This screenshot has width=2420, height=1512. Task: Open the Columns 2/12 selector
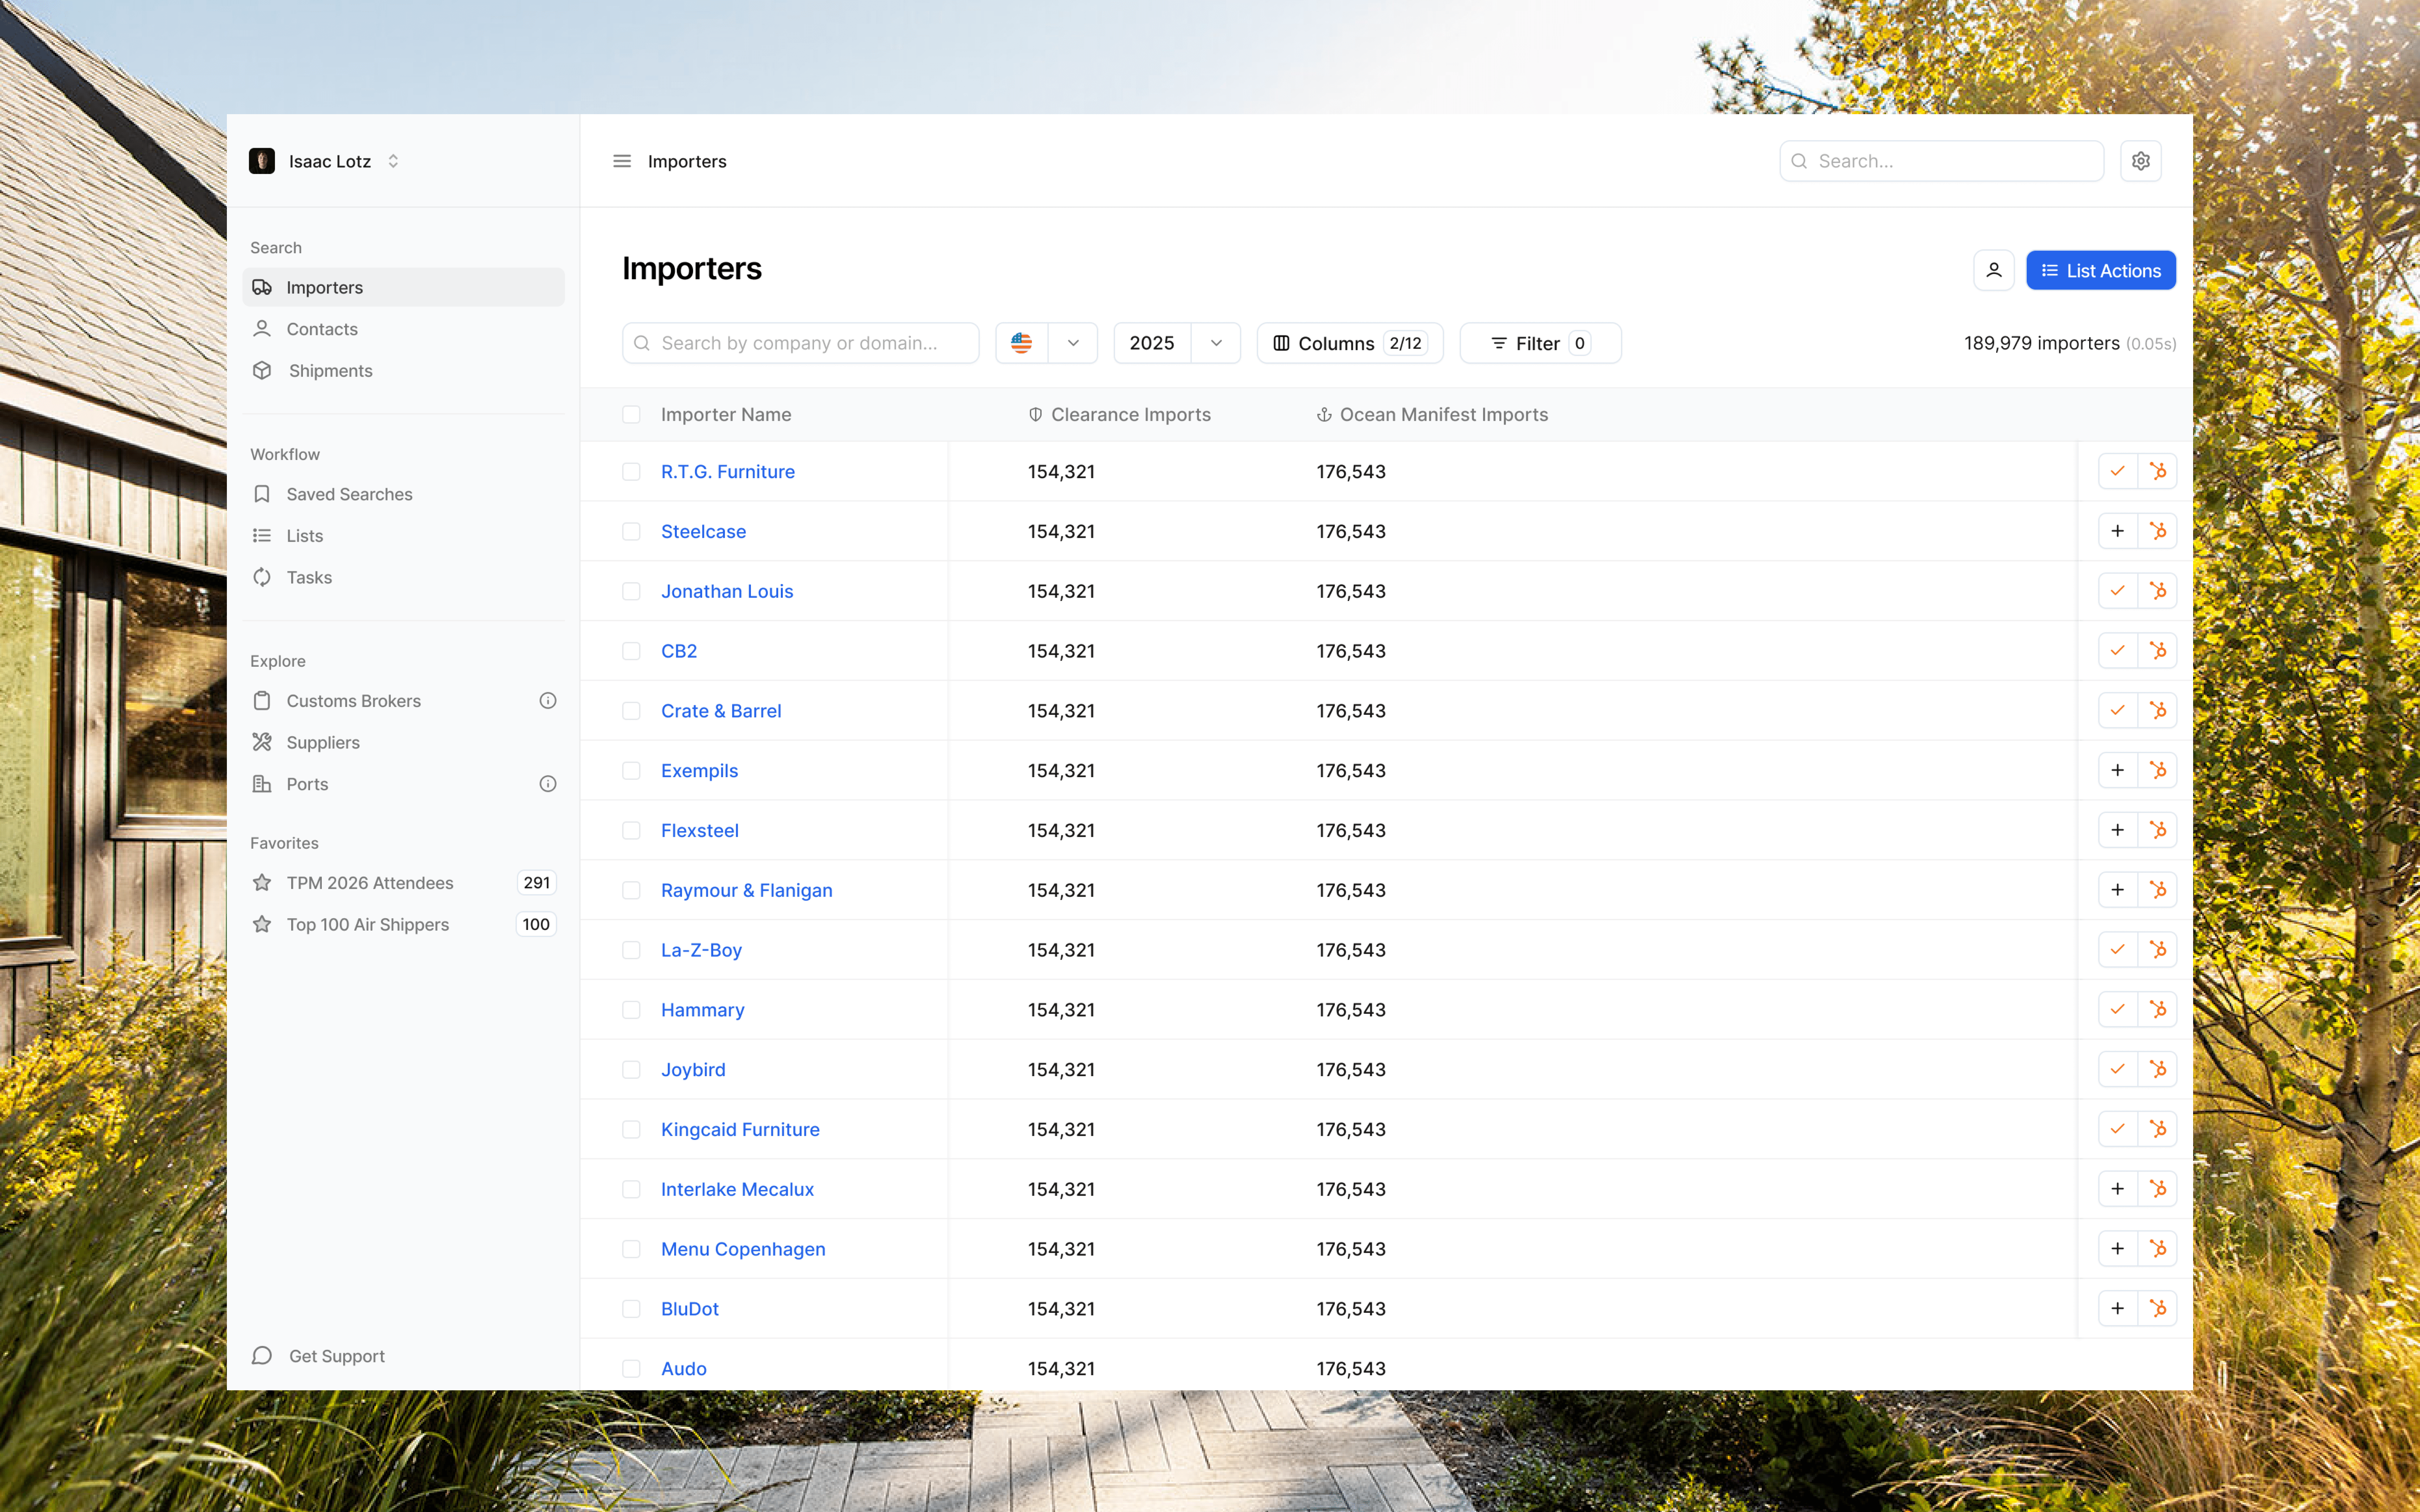(1350, 343)
